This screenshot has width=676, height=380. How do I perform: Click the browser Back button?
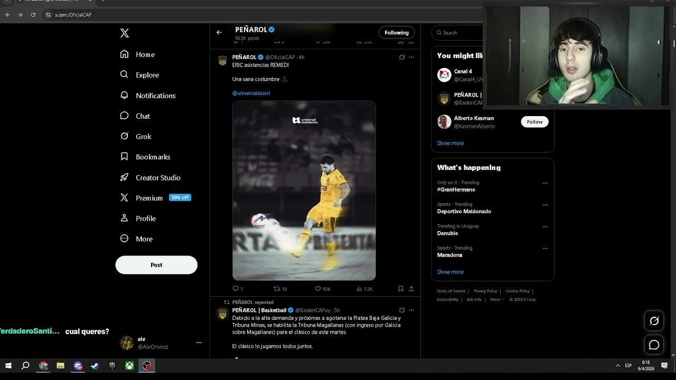point(8,15)
